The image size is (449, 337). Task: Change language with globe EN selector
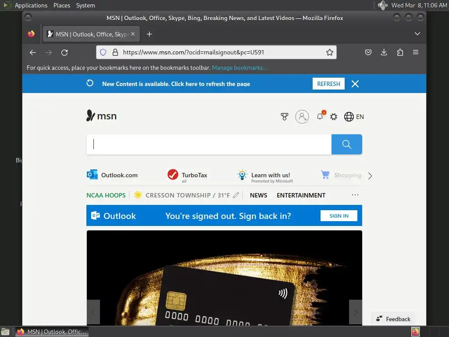[x=354, y=117]
